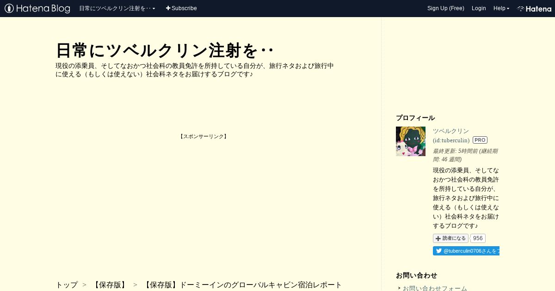Select the プロフィール sidebar heading
The image size is (555, 291).
[x=415, y=118]
